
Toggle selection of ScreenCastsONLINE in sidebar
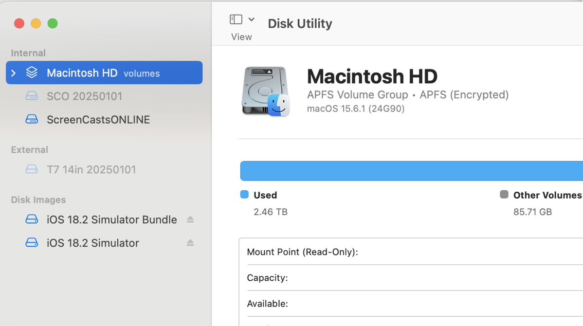click(97, 119)
